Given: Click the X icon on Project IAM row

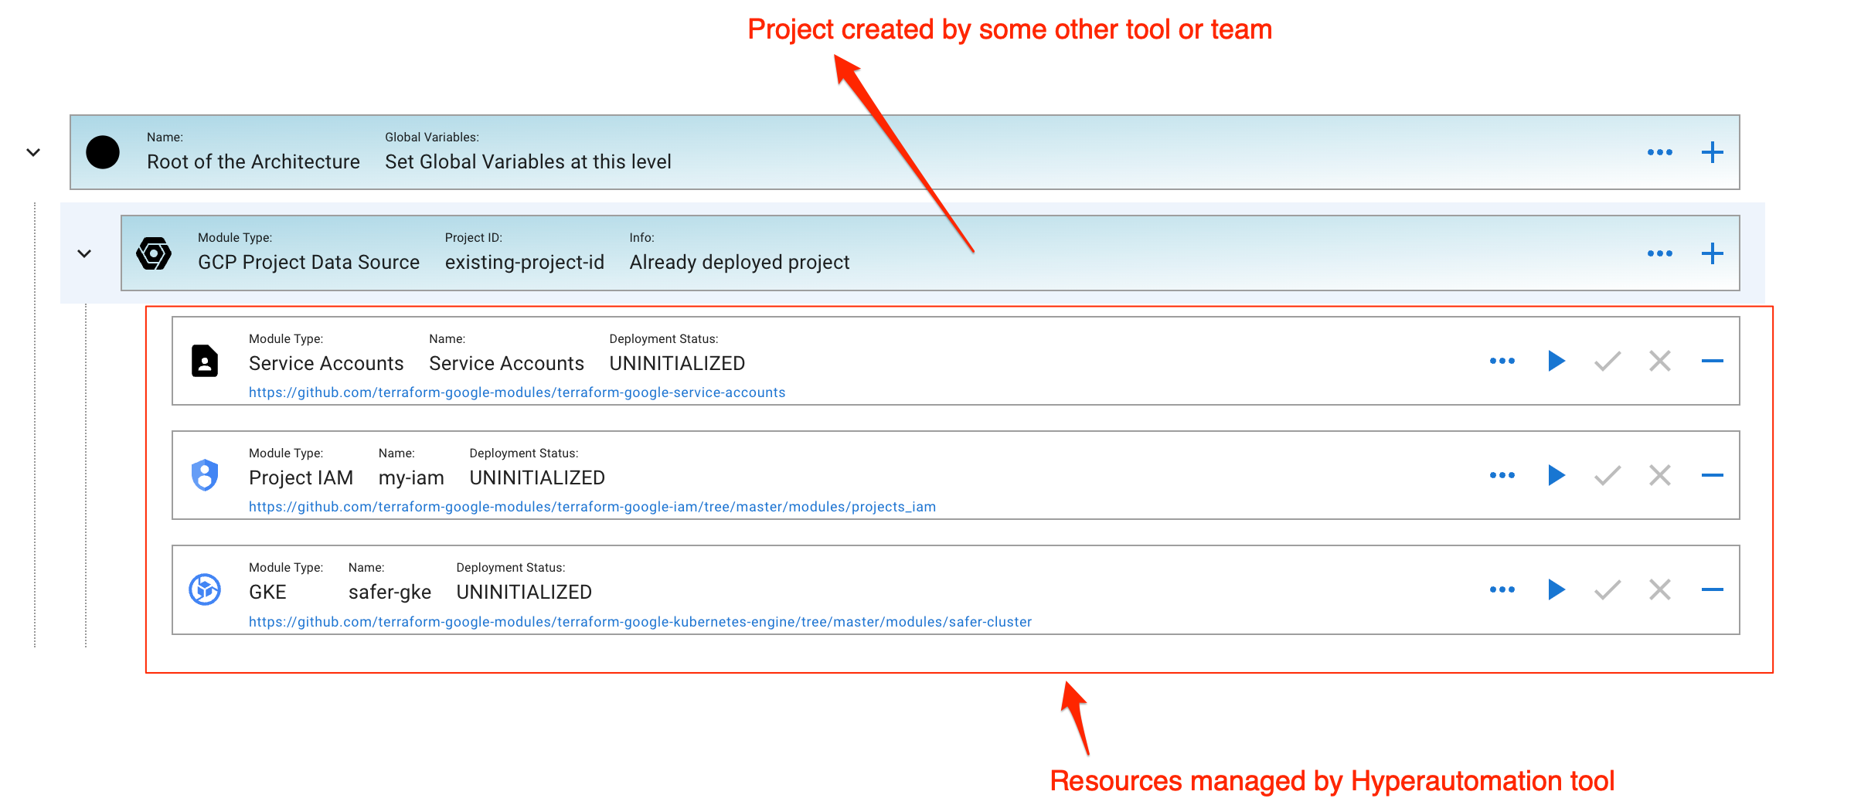Looking at the screenshot, I should [1659, 475].
